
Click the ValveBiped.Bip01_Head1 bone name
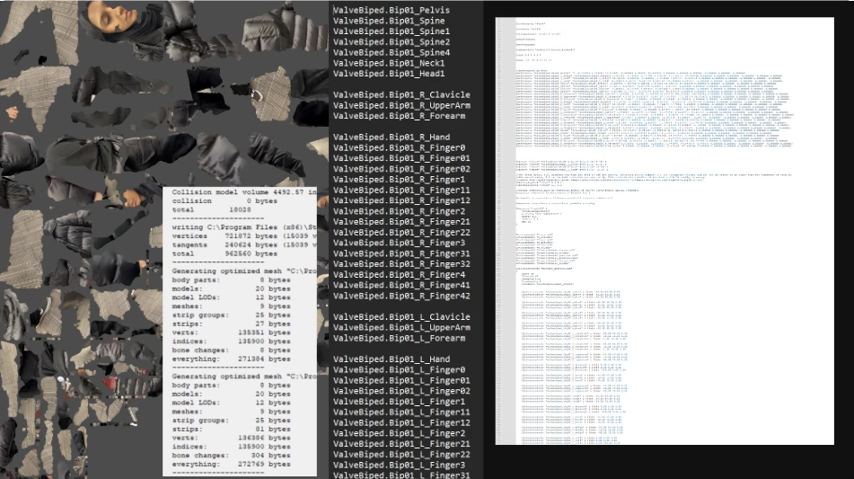point(389,74)
